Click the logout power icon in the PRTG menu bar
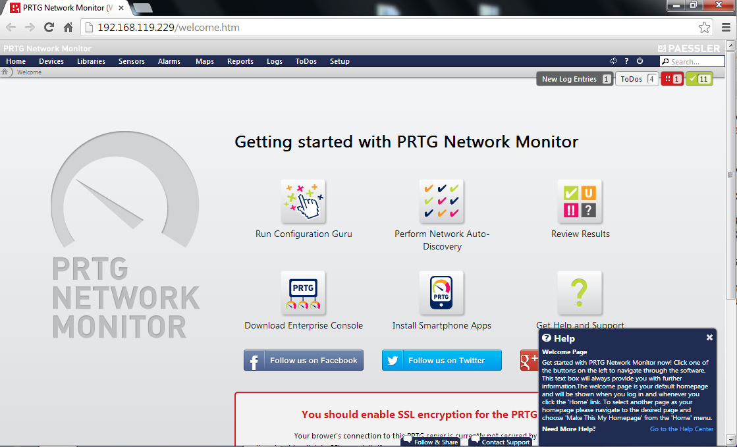This screenshot has width=737, height=447. [x=640, y=61]
